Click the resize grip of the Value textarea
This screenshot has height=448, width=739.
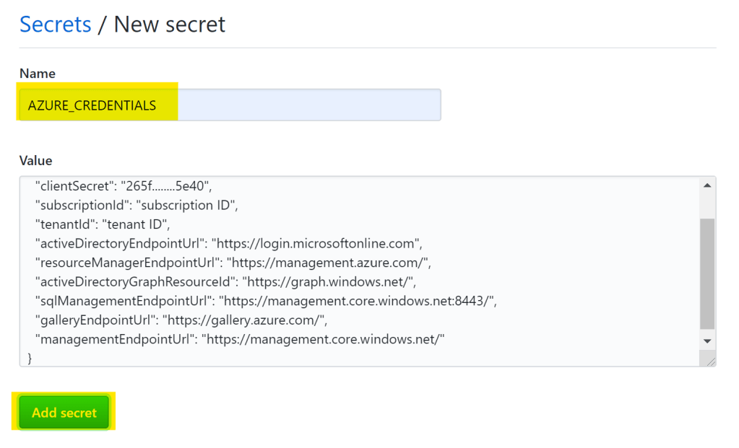coord(710,361)
